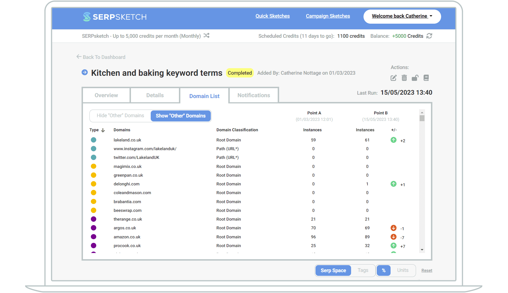Open the Details tab
This screenshot has height=293, width=508.
155,95
